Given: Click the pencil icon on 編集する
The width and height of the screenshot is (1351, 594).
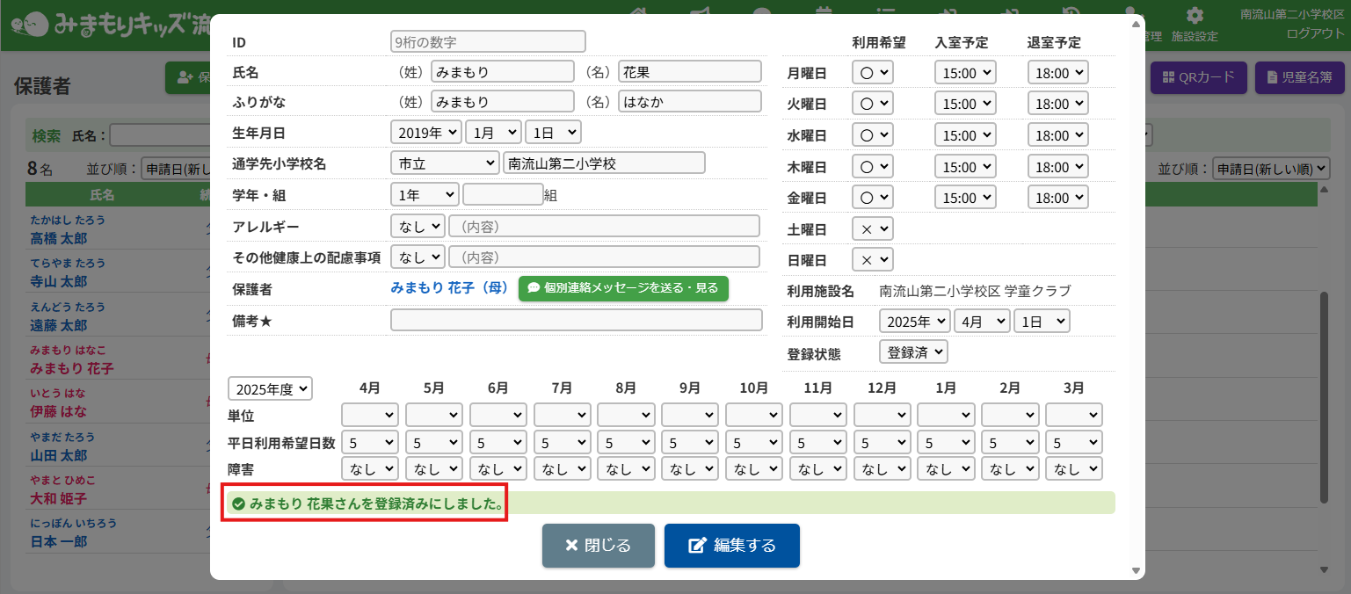Looking at the screenshot, I should click(697, 546).
